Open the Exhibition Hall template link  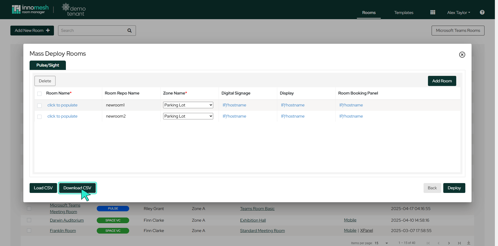pos(253,220)
